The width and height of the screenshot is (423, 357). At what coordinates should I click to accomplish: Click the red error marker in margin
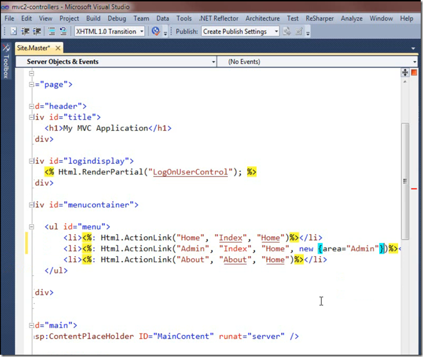pyautogui.click(x=414, y=189)
